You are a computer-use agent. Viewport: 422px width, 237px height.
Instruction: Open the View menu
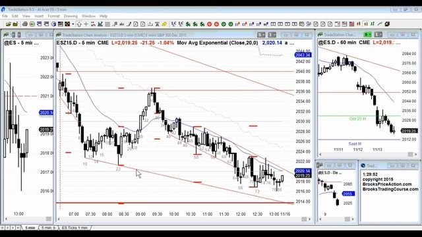(x=26, y=16)
